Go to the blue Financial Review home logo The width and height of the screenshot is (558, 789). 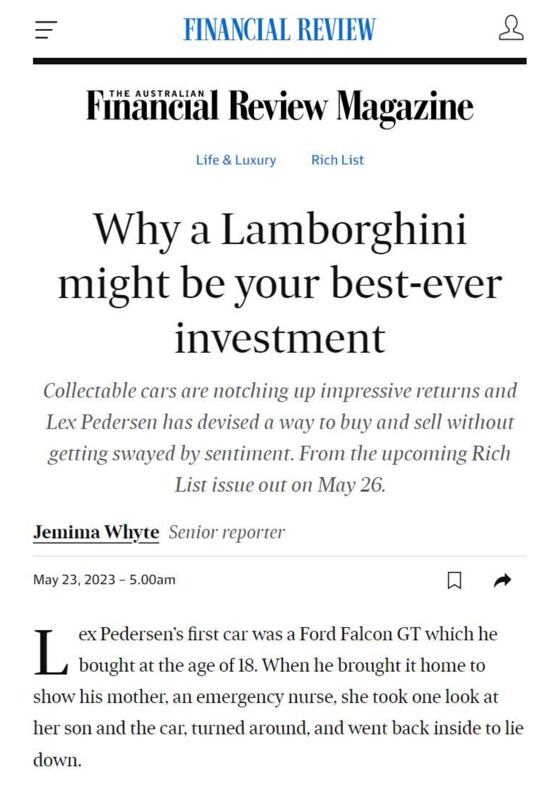(279, 30)
